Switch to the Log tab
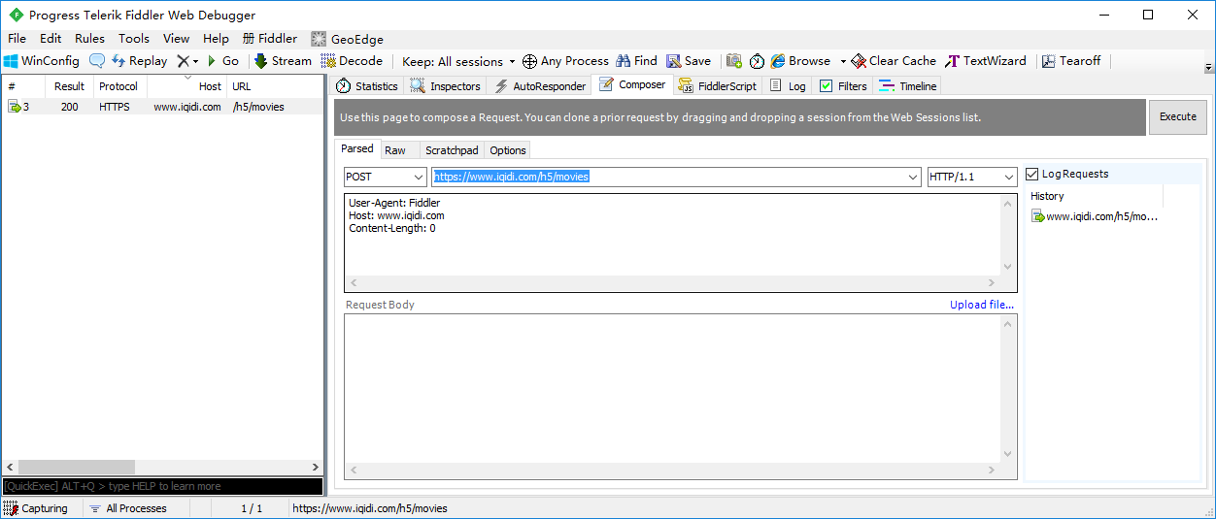Viewport: 1216px width, 519px height. [x=788, y=86]
